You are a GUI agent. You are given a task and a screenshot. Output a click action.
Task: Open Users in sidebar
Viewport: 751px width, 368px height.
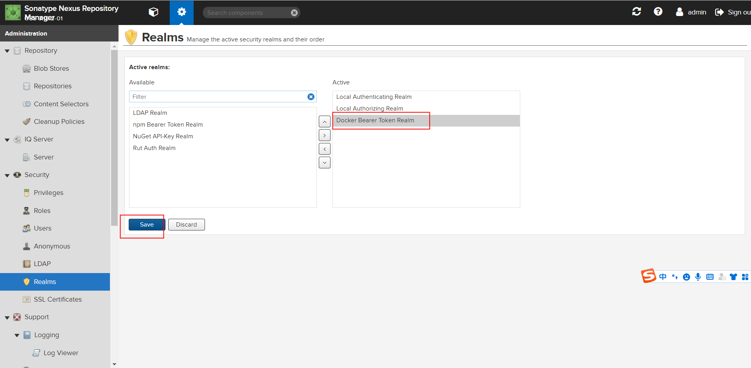coord(42,228)
